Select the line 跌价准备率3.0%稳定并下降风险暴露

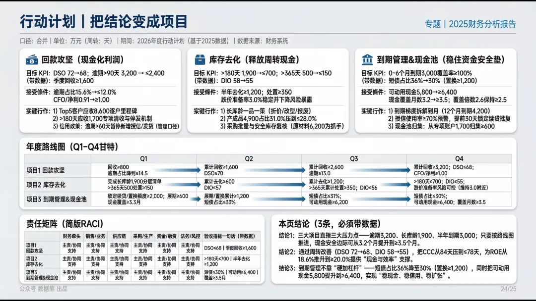pyautogui.click(x=267, y=100)
